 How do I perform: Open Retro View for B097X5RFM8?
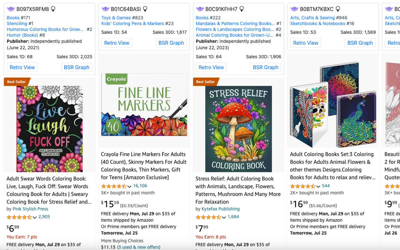(x=22, y=67)
